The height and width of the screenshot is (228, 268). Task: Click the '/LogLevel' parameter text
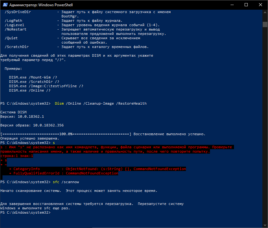[x=15, y=25]
